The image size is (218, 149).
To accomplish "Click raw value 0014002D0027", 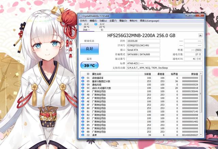I will click(x=190, y=135).
